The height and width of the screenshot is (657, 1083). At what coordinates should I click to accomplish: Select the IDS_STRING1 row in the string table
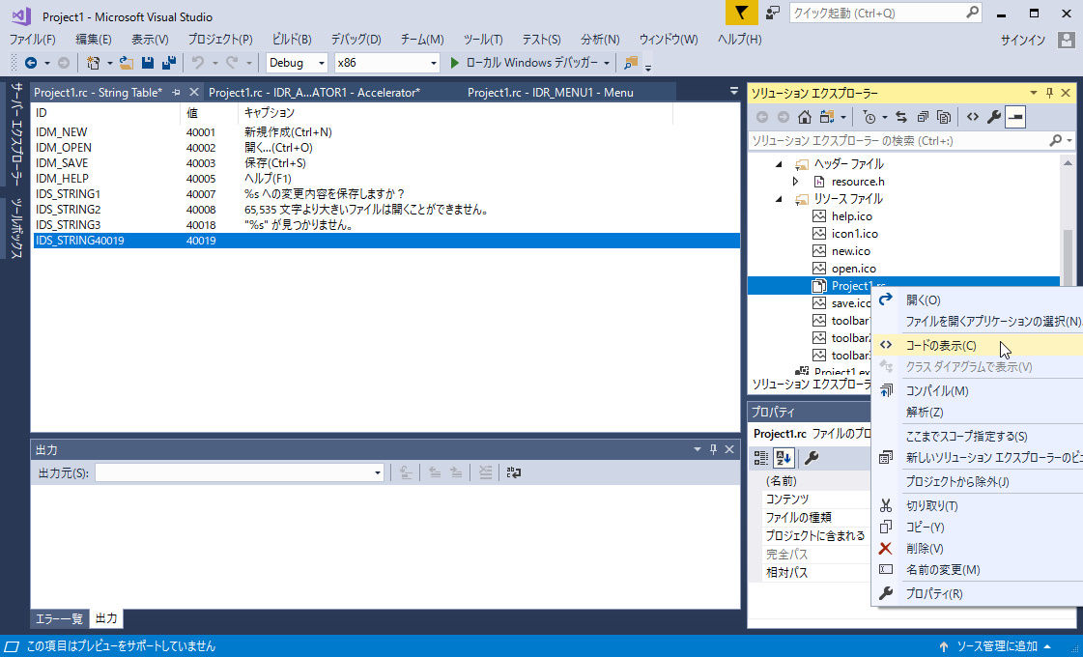[x=385, y=194]
